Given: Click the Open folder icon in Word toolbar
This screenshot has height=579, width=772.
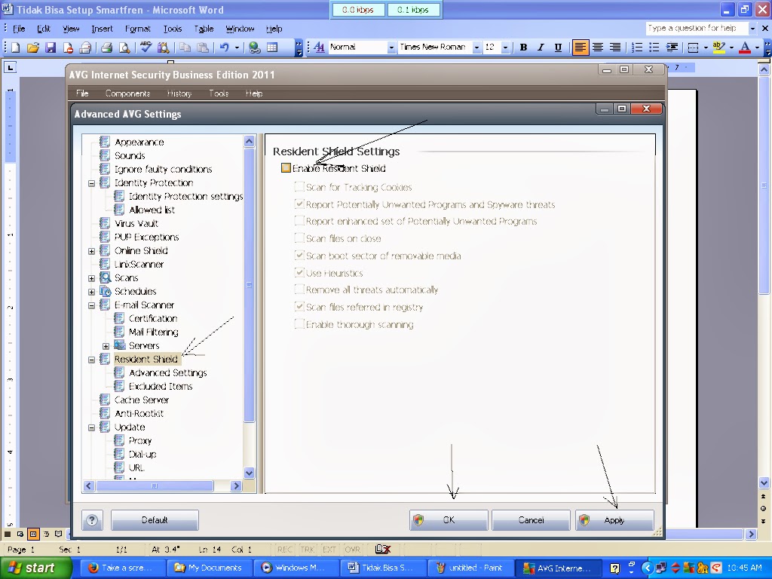Looking at the screenshot, I should coord(32,47).
